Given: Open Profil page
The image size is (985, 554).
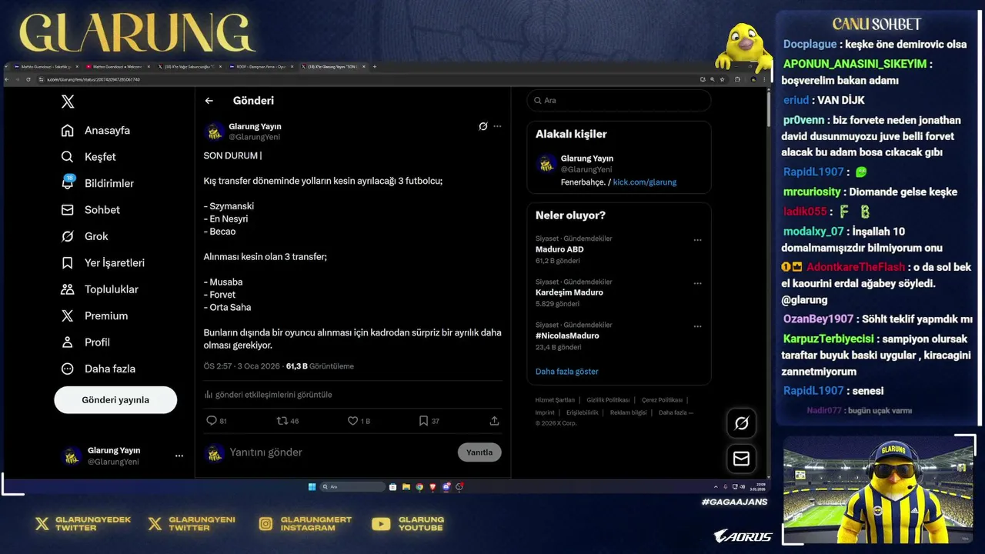Looking at the screenshot, I should [85, 342].
